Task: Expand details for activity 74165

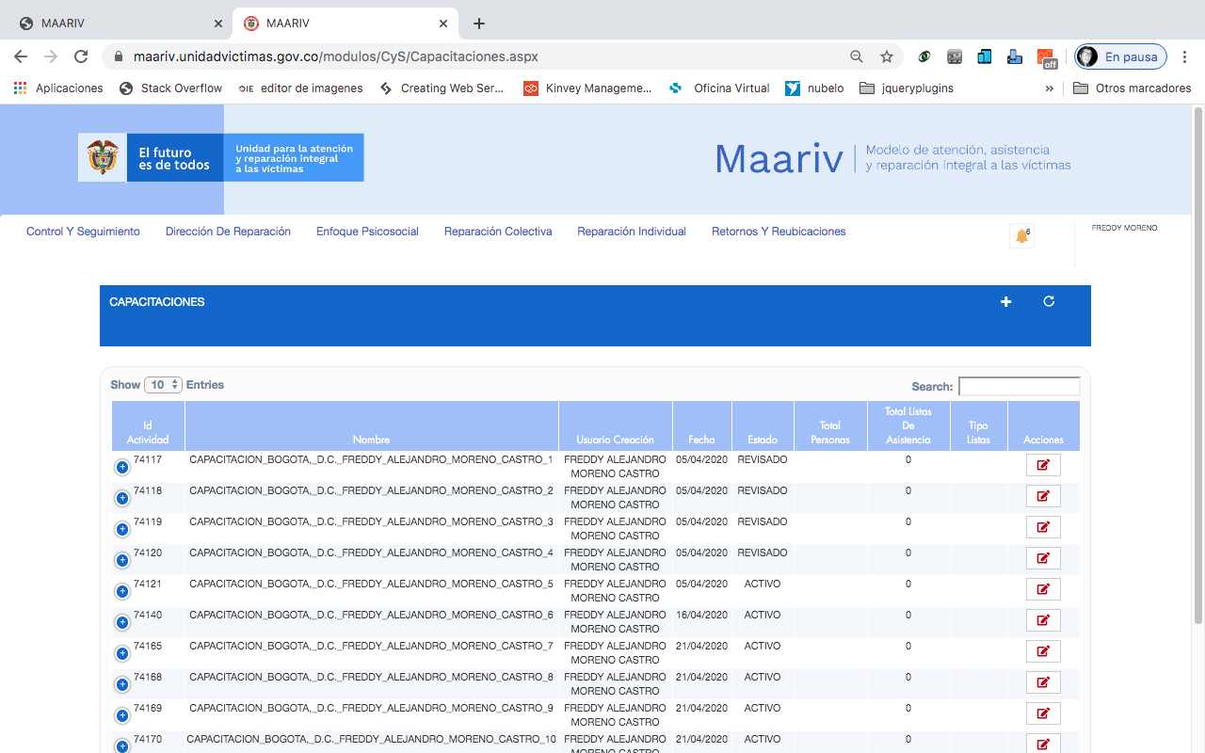Action: coord(122,653)
